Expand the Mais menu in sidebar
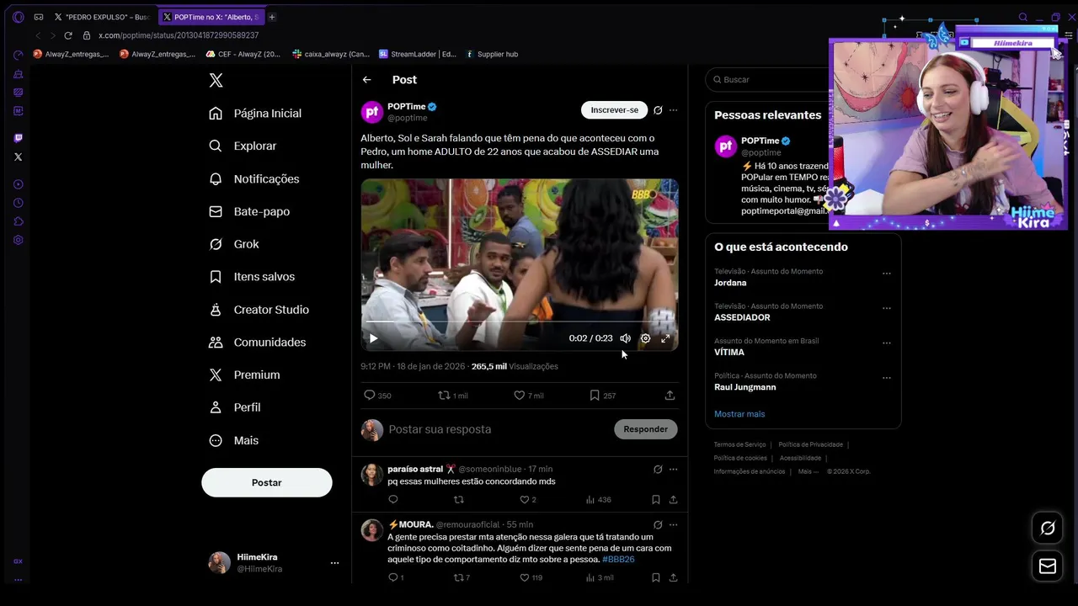Image resolution: width=1078 pixels, height=606 pixels. (x=234, y=440)
